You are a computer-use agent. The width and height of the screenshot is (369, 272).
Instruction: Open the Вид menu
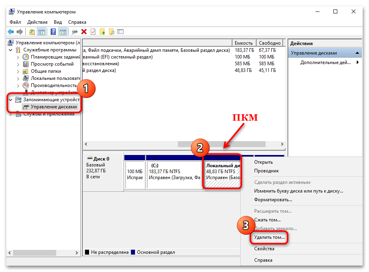click(x=58, y=22)
